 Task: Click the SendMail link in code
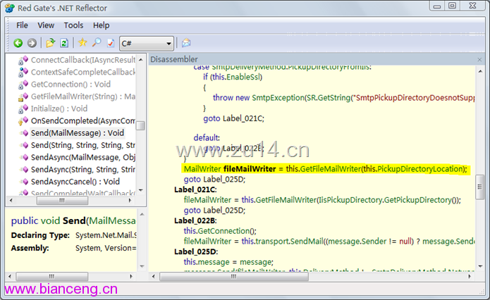[x=307, y=242]
